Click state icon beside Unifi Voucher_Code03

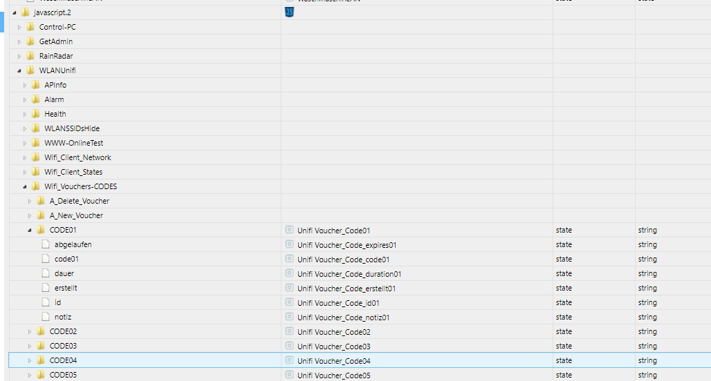289,346
